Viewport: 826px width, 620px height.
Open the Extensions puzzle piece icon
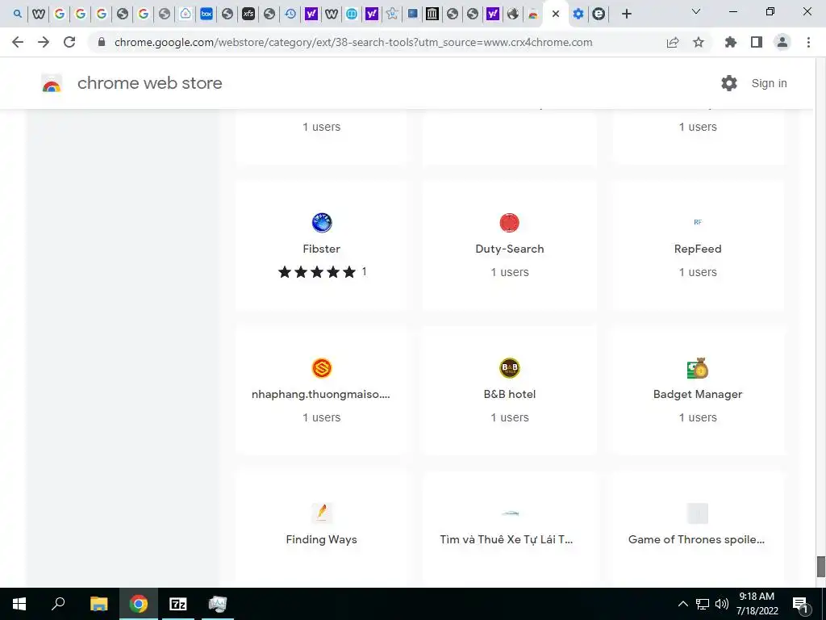731,42
